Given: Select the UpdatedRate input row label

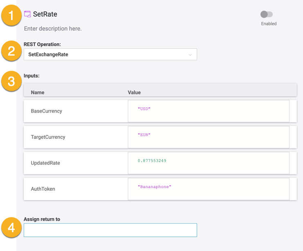Looking at the screenshot, I should pyautogui.click(x=45, y=163).
